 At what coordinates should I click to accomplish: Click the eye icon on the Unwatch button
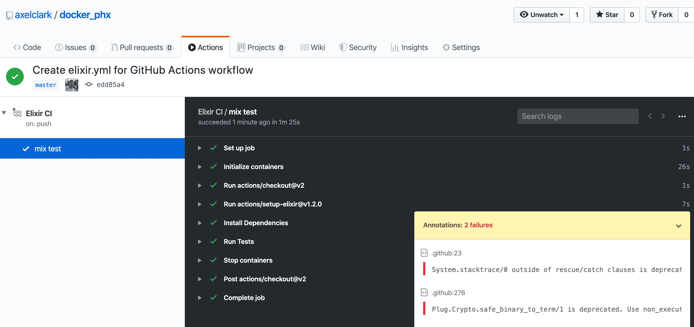coord(525,15)
